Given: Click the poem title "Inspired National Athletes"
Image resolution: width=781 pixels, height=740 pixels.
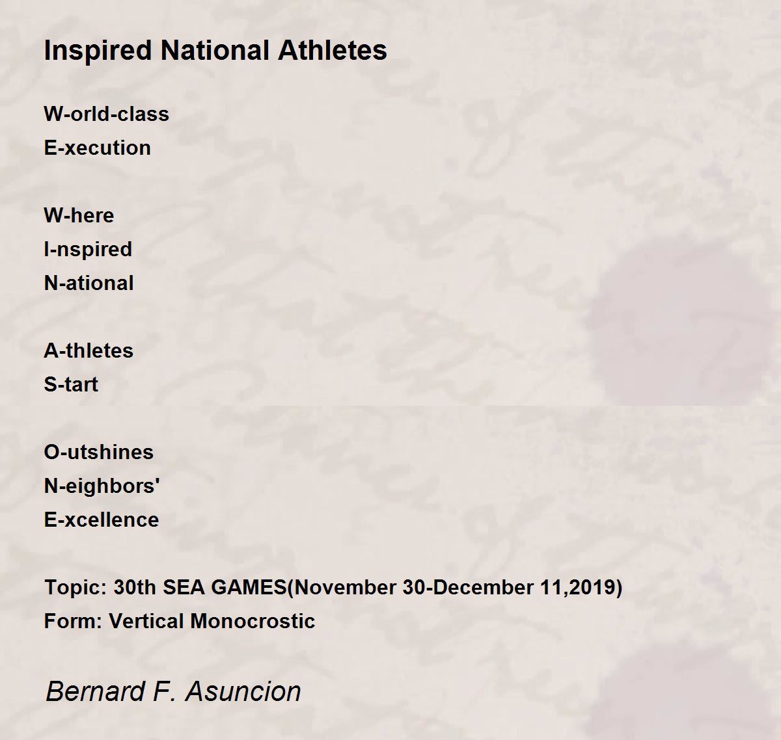Looking at the screenshot, I should [x=215, y=50].
